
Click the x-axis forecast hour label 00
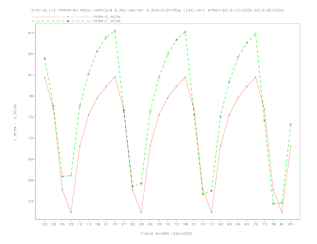click(45, 224)
